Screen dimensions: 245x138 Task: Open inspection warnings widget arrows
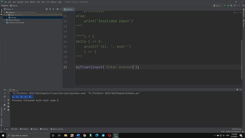239,13
